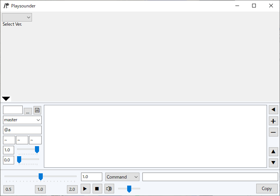This screenshot has width=280, height=196.
Task: Move item down with down arrow
Action: click(x=273, y=163)
